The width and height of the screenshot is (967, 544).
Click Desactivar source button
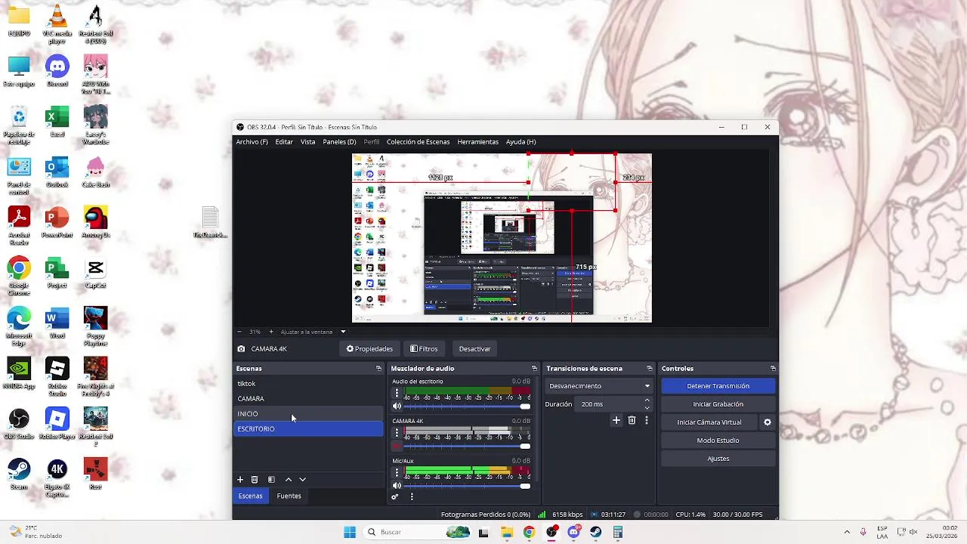tap(474, 349)
